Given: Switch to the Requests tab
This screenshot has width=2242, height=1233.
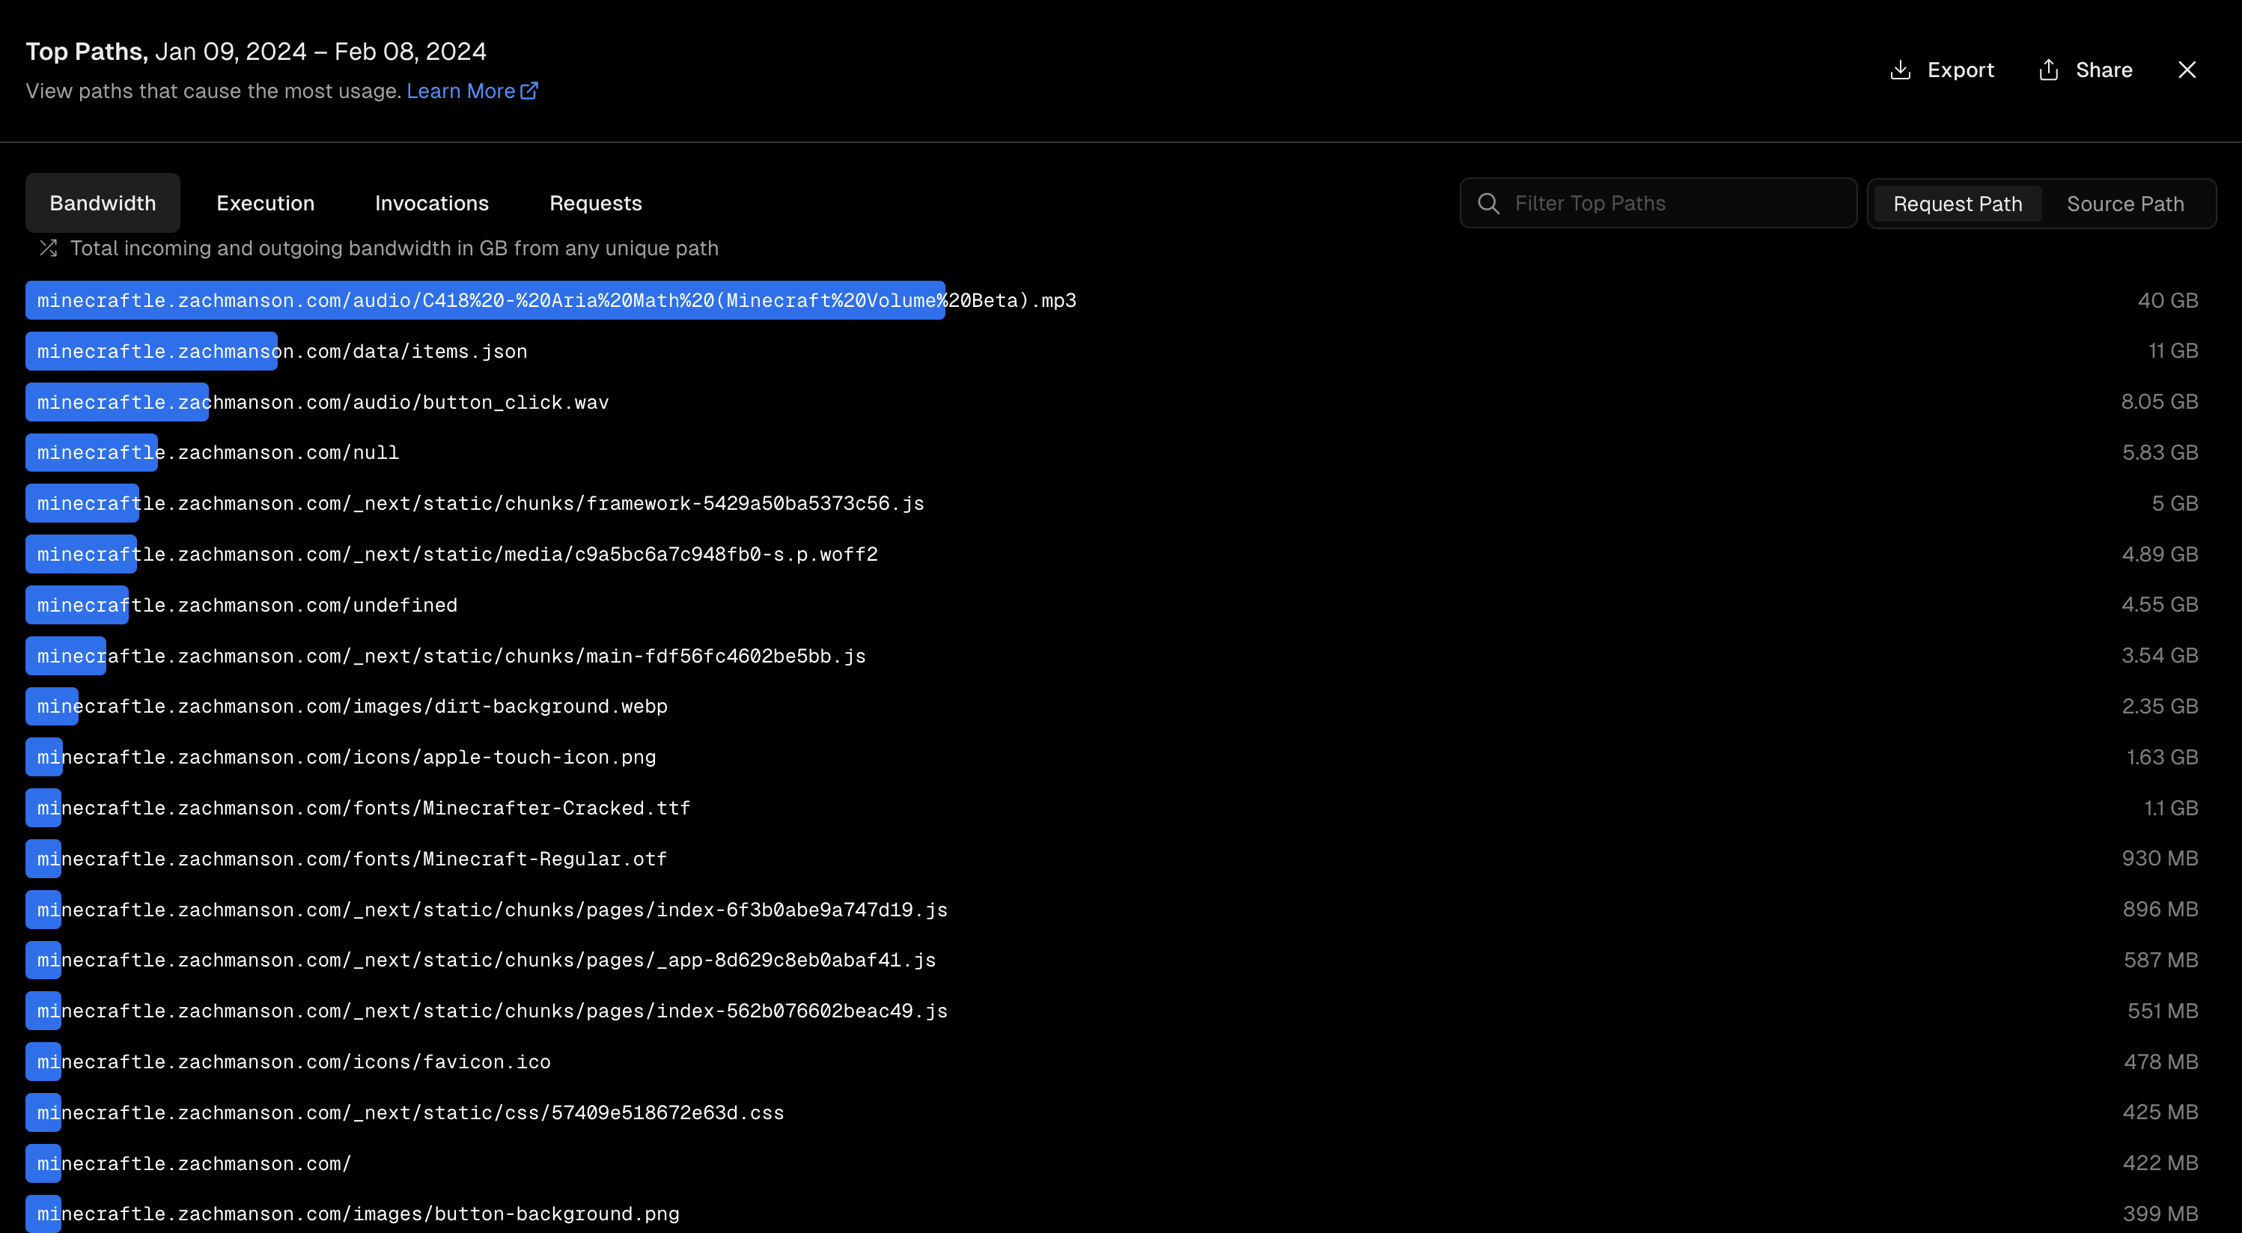Looking at the screenshot, I should point(595,203).
